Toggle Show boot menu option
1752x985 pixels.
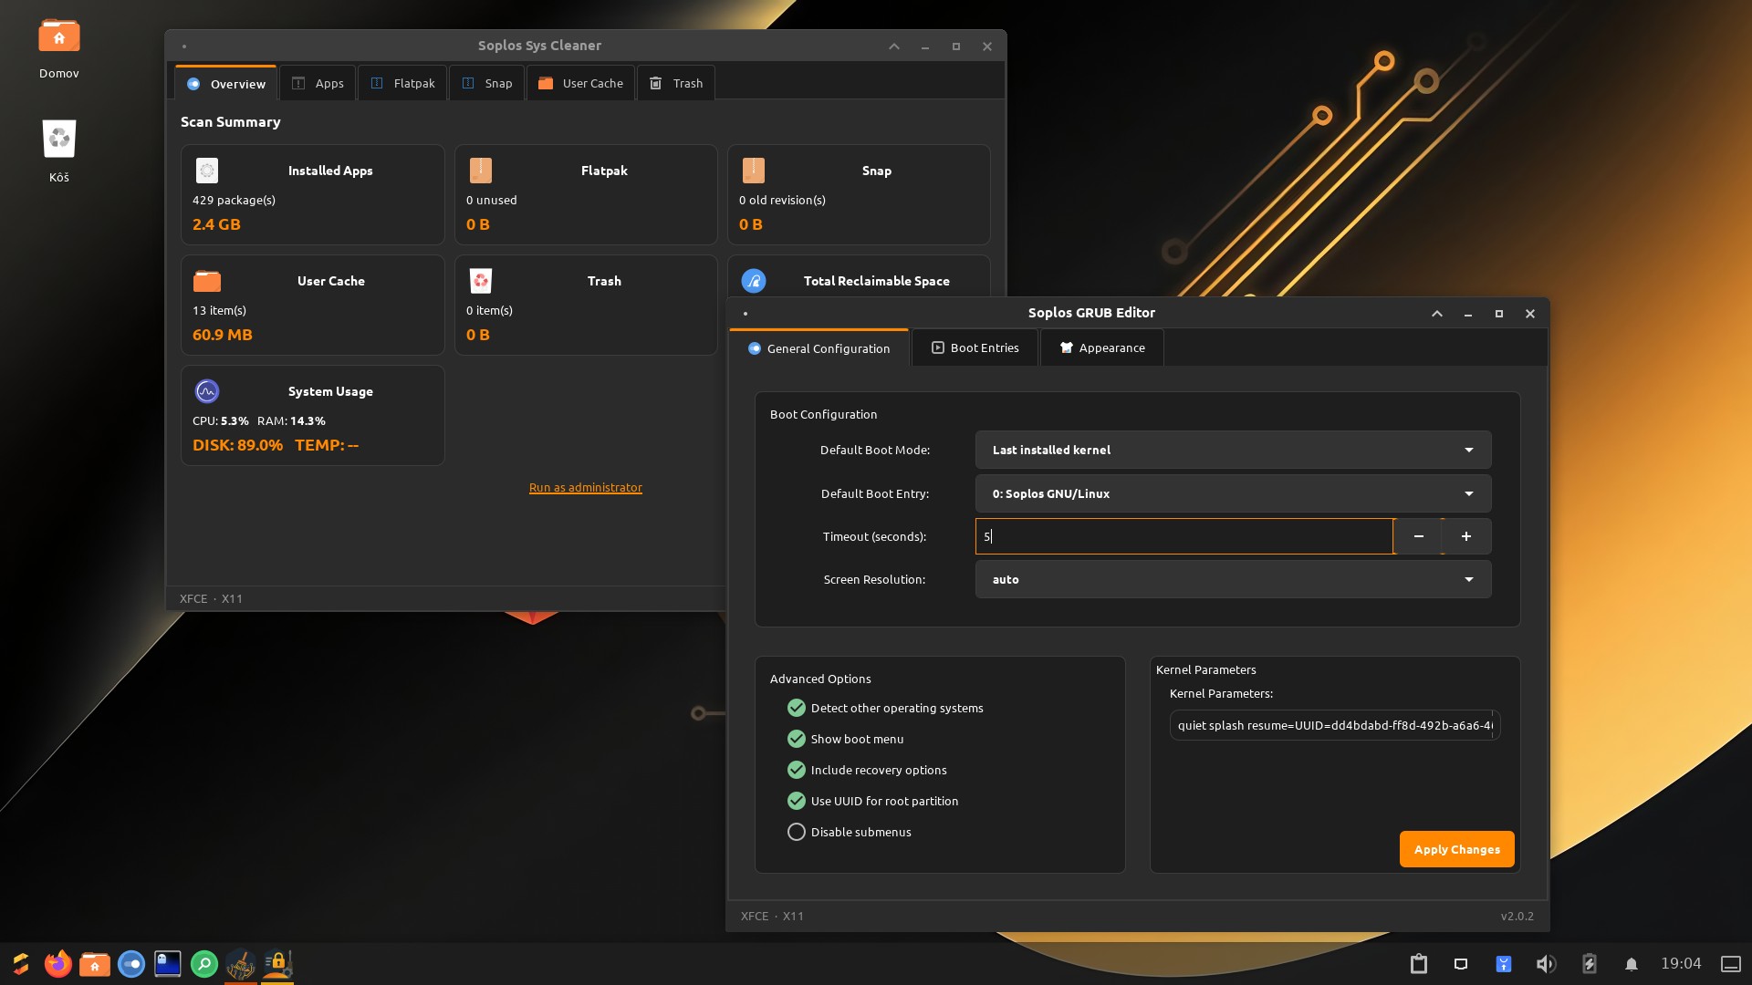pyautogui.click(x=846, y=739)
